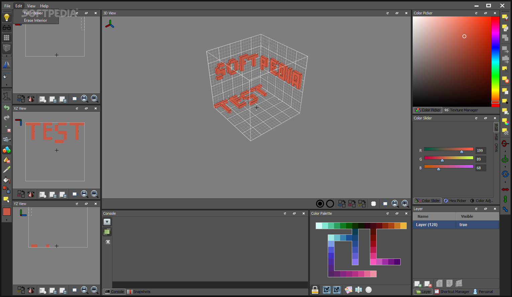Select the colored cubes draw voxel tool
The width and height of the screenshot is (512, 297).
tap(7, 150)
